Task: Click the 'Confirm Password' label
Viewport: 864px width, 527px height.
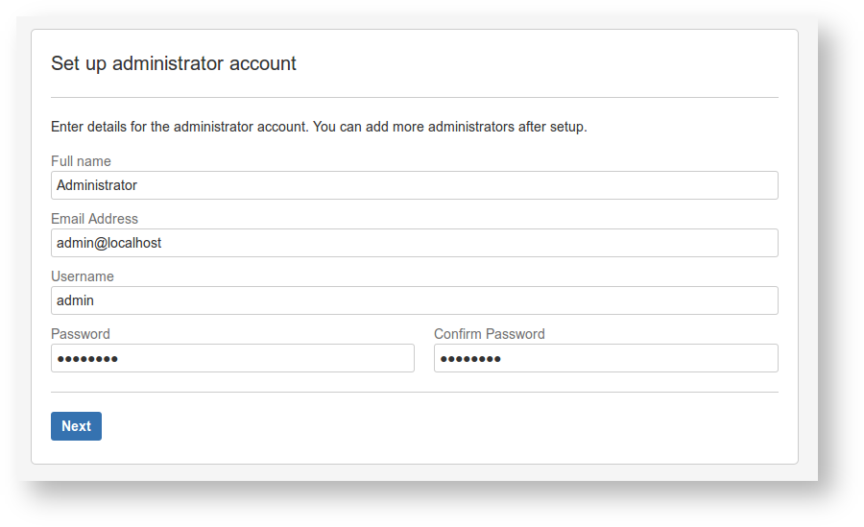Action: click(489, 334)
